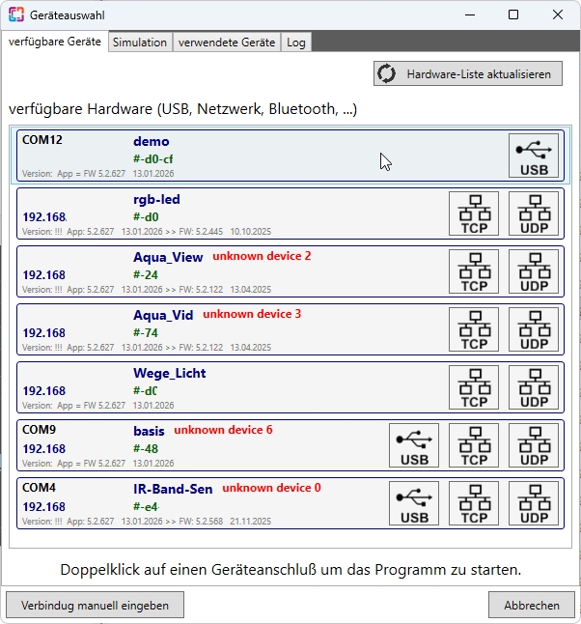Connect to rgb-led via UDP icon
581x624 pixels.
534,213
